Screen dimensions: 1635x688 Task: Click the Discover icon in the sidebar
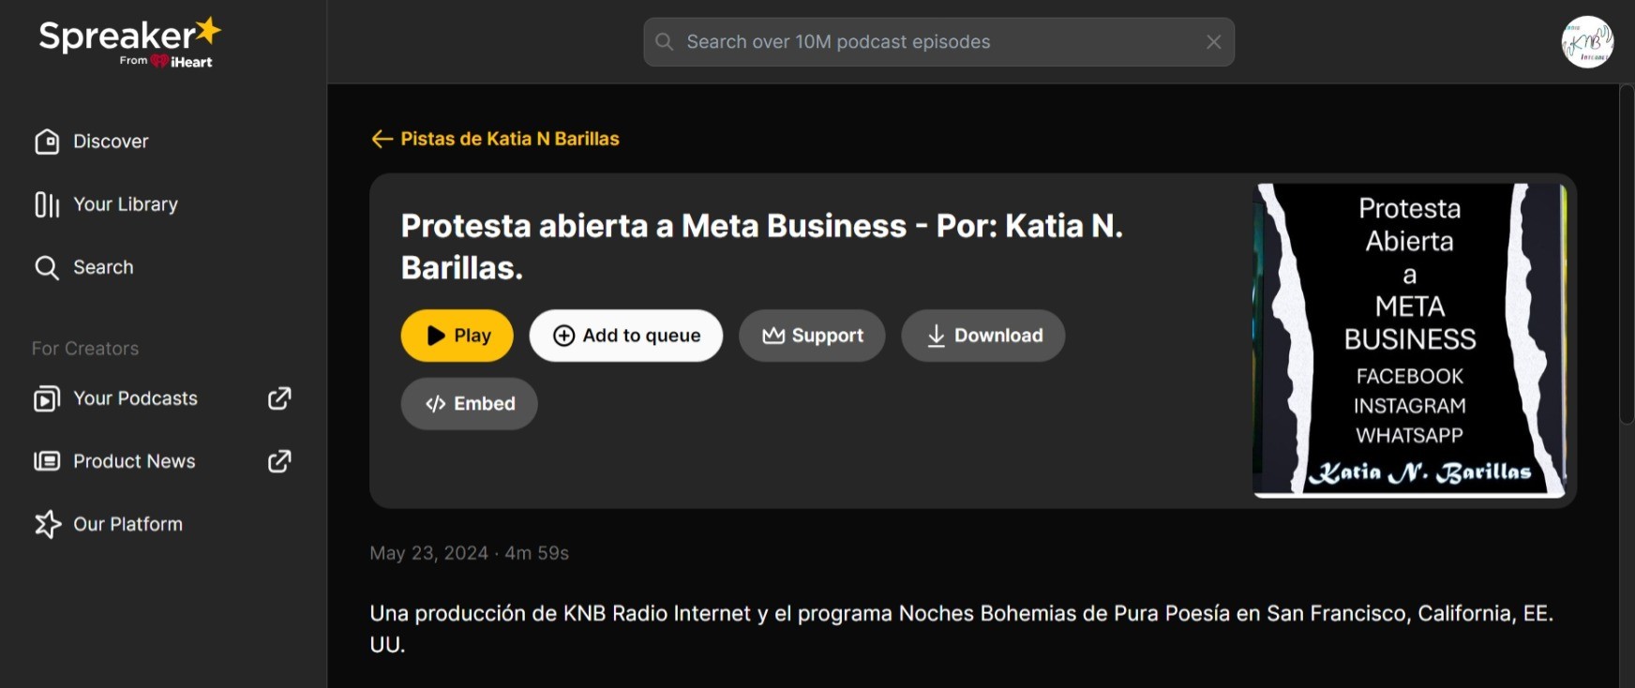click(47, 142)
